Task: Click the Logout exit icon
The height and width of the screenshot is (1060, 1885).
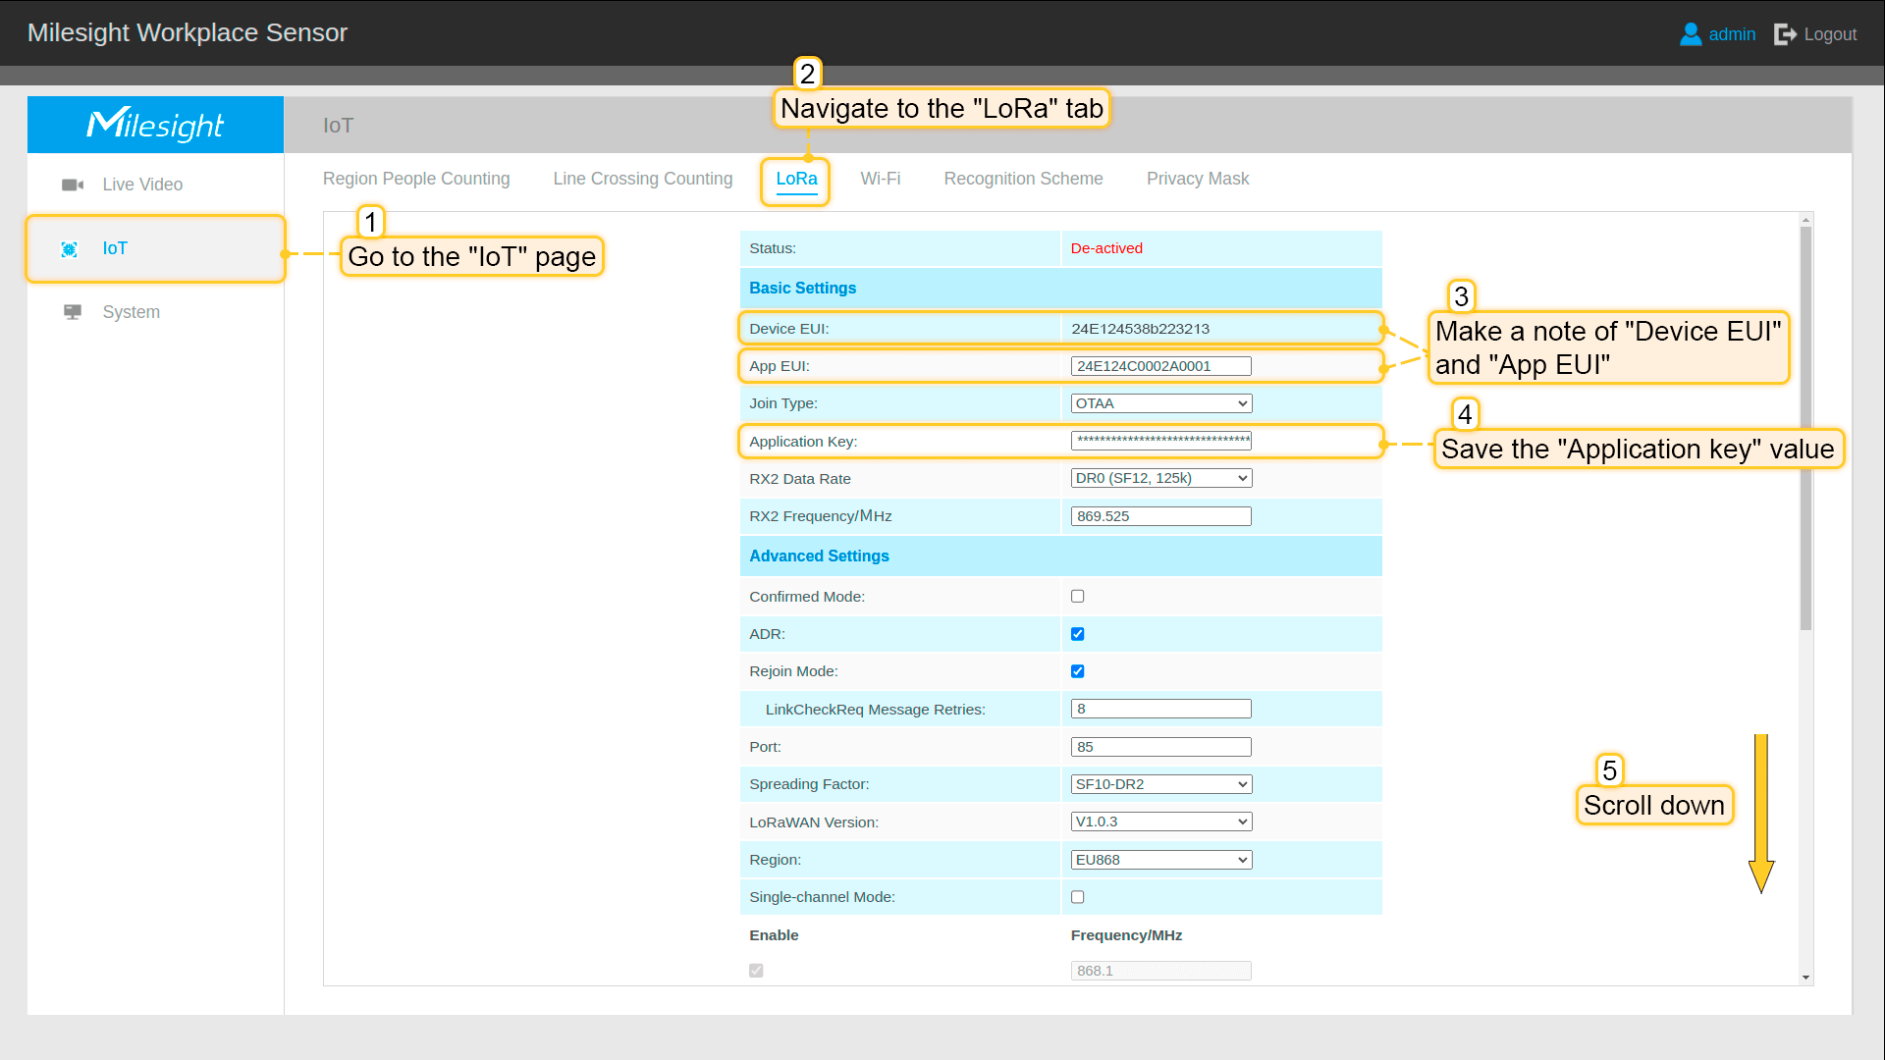Action: click(1785, 34)
